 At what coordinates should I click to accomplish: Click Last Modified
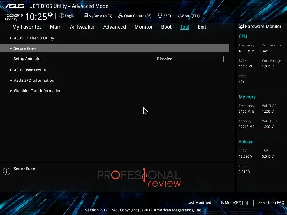[x=199, y=203]
